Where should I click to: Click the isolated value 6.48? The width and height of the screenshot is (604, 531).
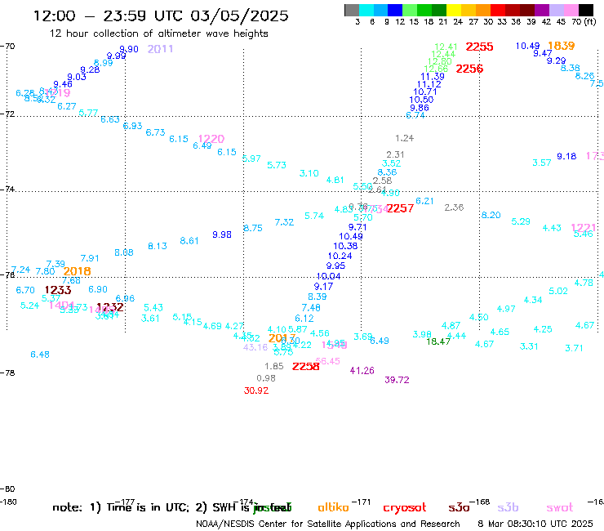(40, 355)
